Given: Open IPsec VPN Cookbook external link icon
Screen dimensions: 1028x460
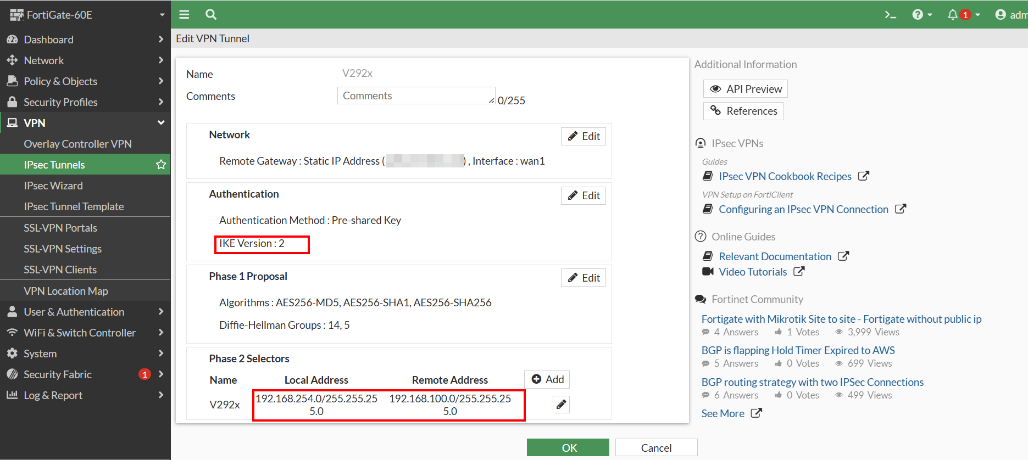Looking at the screenshot, I should coord(864,176).
